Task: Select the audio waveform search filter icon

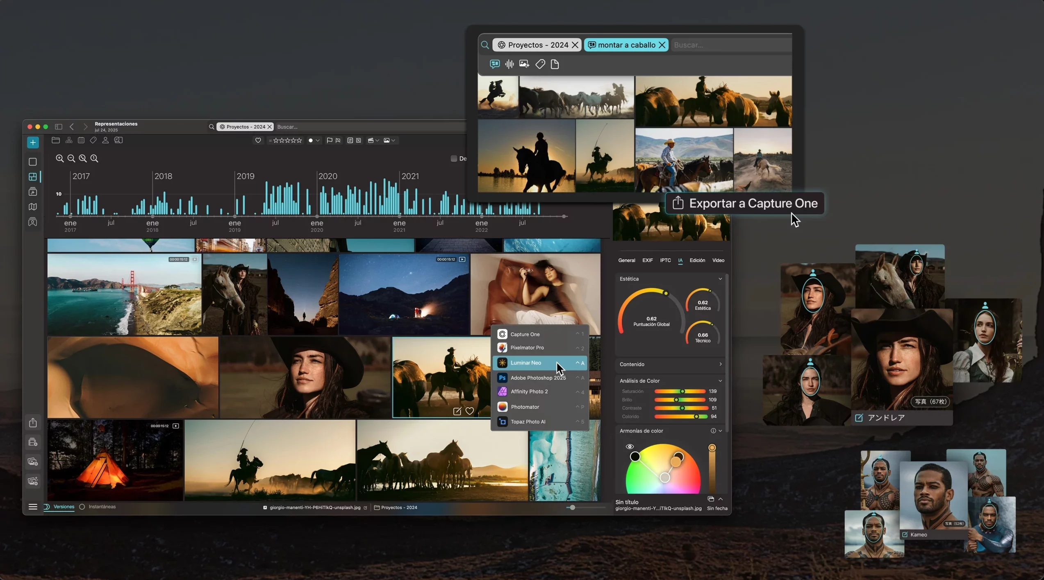Action: click(x=509, y=64)
